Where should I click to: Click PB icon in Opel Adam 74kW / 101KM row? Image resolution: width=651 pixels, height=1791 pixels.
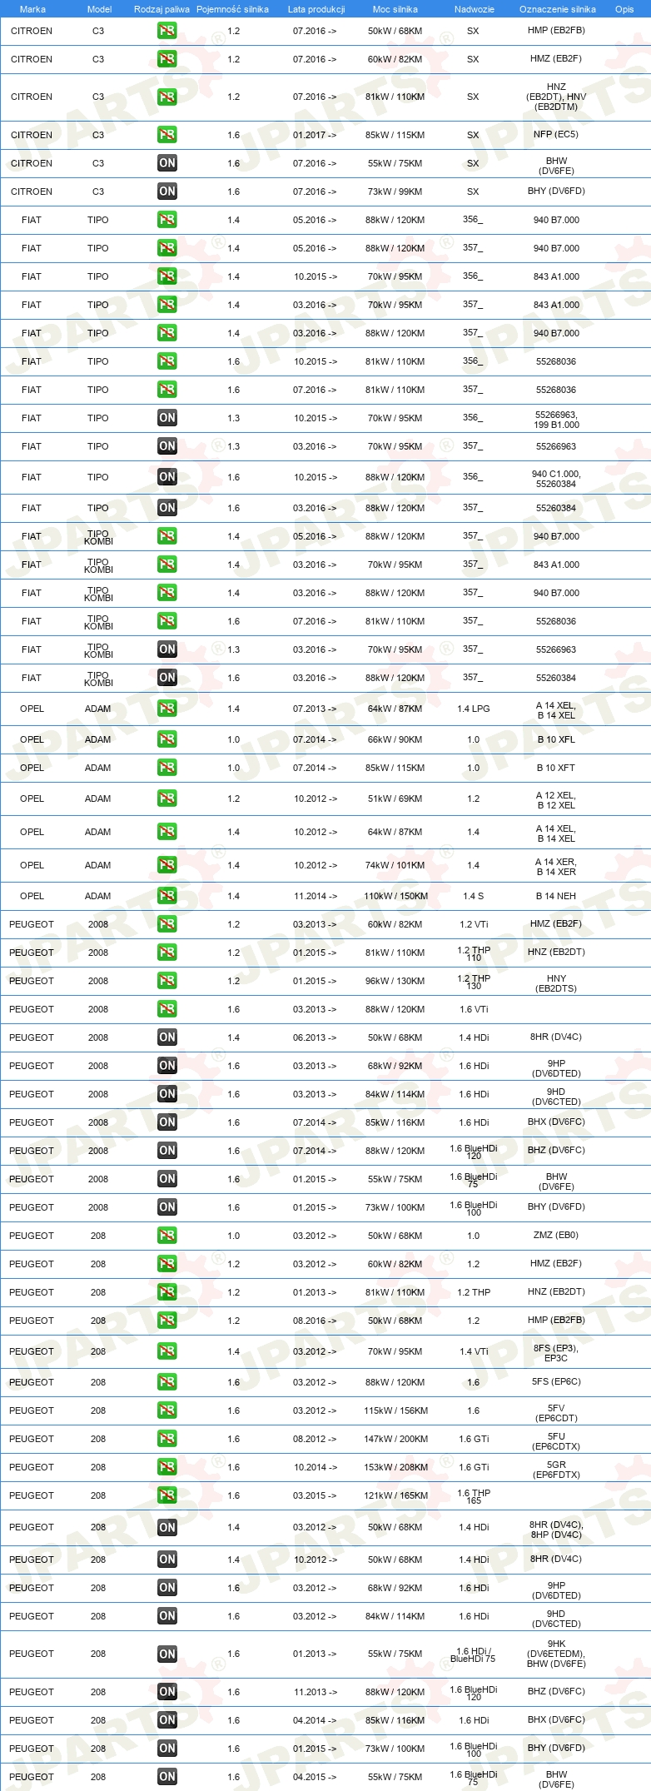pos(167,865)
